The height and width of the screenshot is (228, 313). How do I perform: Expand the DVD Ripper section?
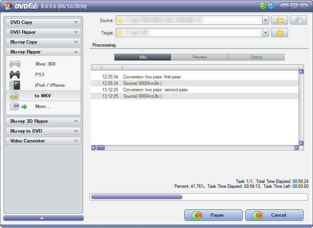pos(43,32)
